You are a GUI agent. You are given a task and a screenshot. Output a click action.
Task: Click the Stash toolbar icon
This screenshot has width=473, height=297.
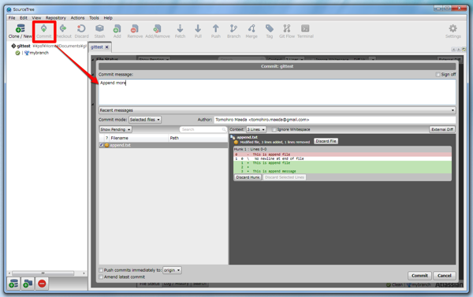(x=99, y=31)
